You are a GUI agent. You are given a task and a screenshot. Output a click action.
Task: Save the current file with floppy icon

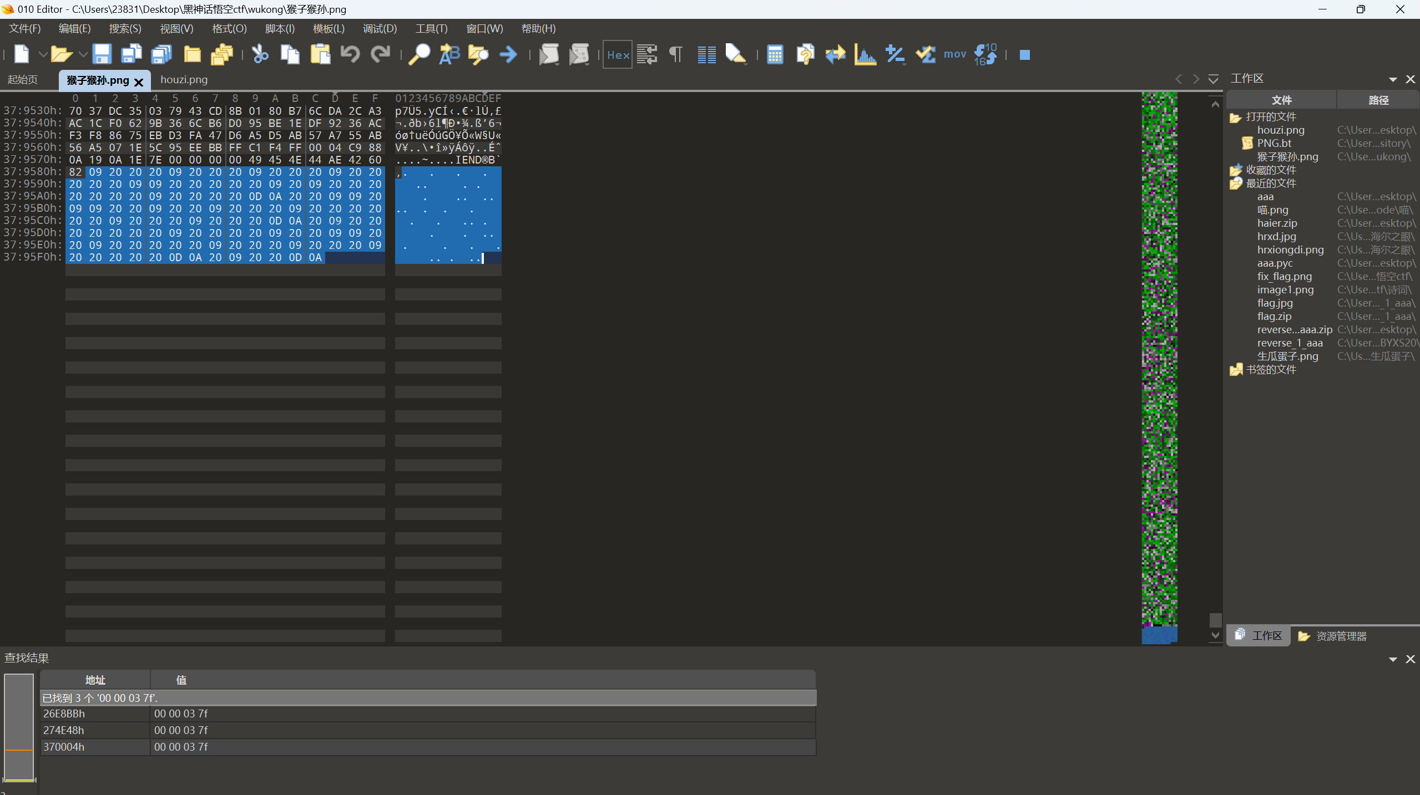click(102, 54)
